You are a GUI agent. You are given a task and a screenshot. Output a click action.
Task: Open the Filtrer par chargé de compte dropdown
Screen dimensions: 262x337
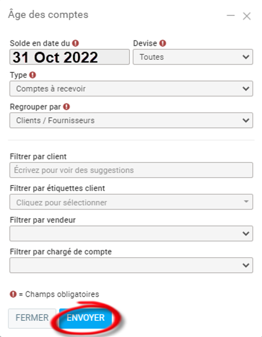click(132, 265)
